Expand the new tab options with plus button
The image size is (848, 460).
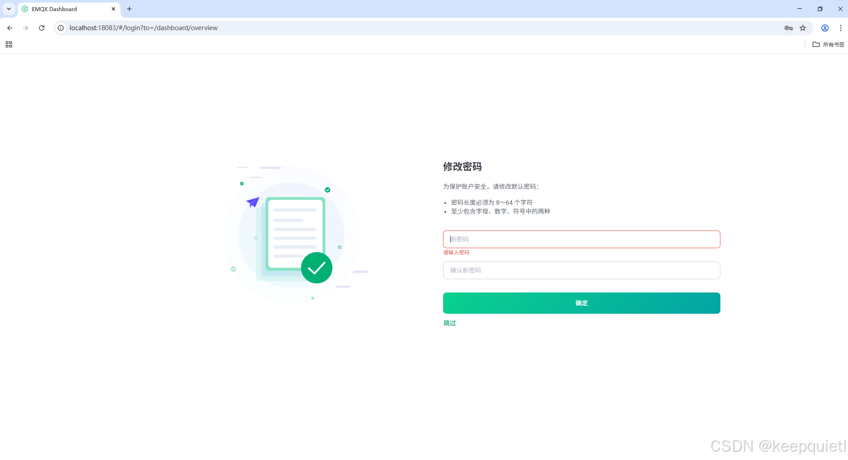click(x=129, y=9)
